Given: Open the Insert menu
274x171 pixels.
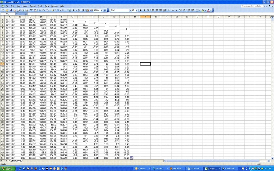Looking at the screenshot, I should [25, 6].
